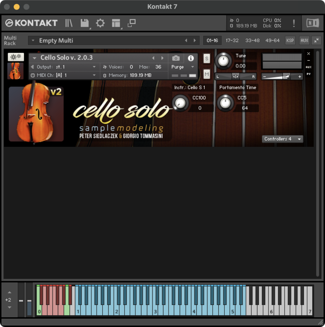Open the library browser icon
This screenshot has width=325, height=327.
coord(69,23)
